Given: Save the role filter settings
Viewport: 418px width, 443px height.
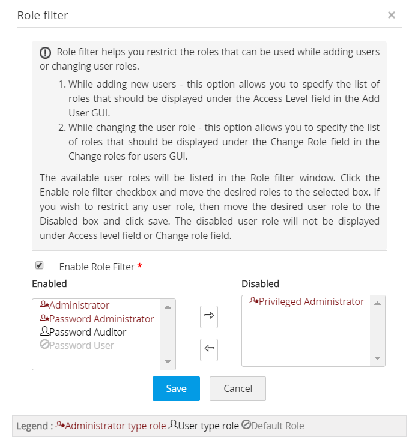Looking at the screenshot, I should [x=176, y=388].
